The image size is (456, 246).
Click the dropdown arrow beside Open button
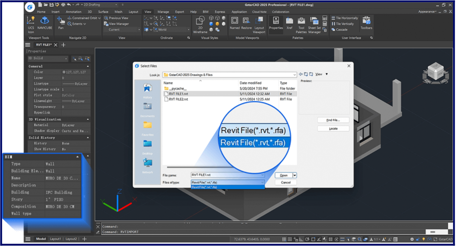tap(295, 175)
